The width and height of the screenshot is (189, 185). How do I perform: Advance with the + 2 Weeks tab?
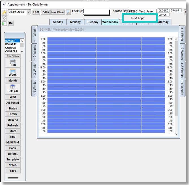[x=182, y=52]
